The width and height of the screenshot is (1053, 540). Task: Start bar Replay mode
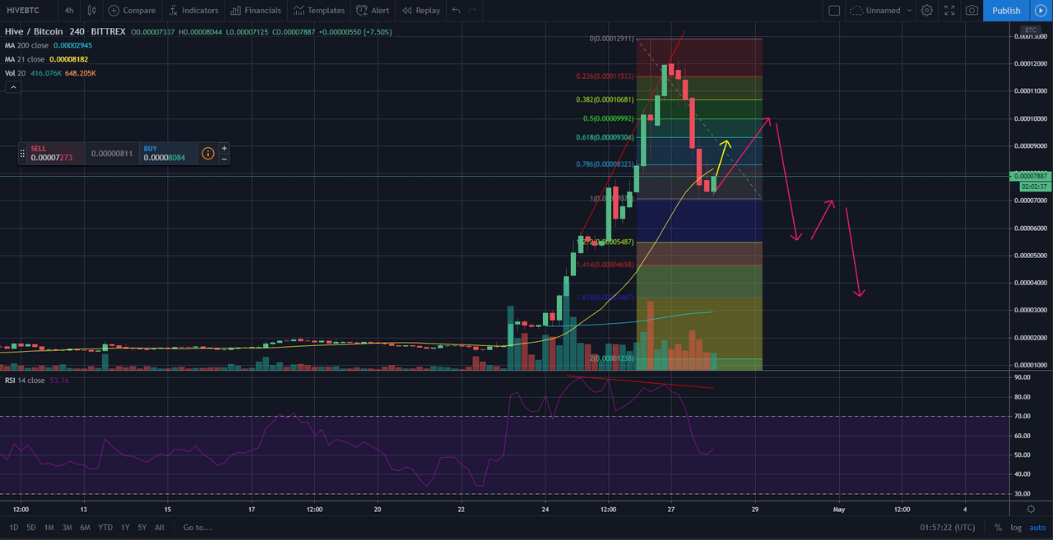(420, 11)
